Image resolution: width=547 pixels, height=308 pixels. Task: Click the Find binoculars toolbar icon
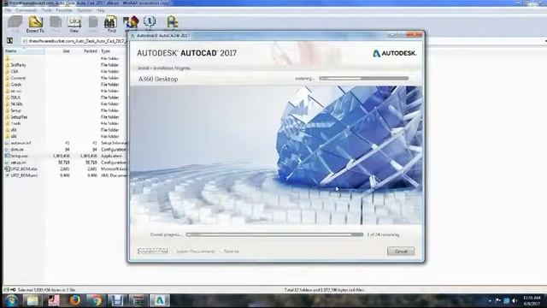click(x=111, y=24)
